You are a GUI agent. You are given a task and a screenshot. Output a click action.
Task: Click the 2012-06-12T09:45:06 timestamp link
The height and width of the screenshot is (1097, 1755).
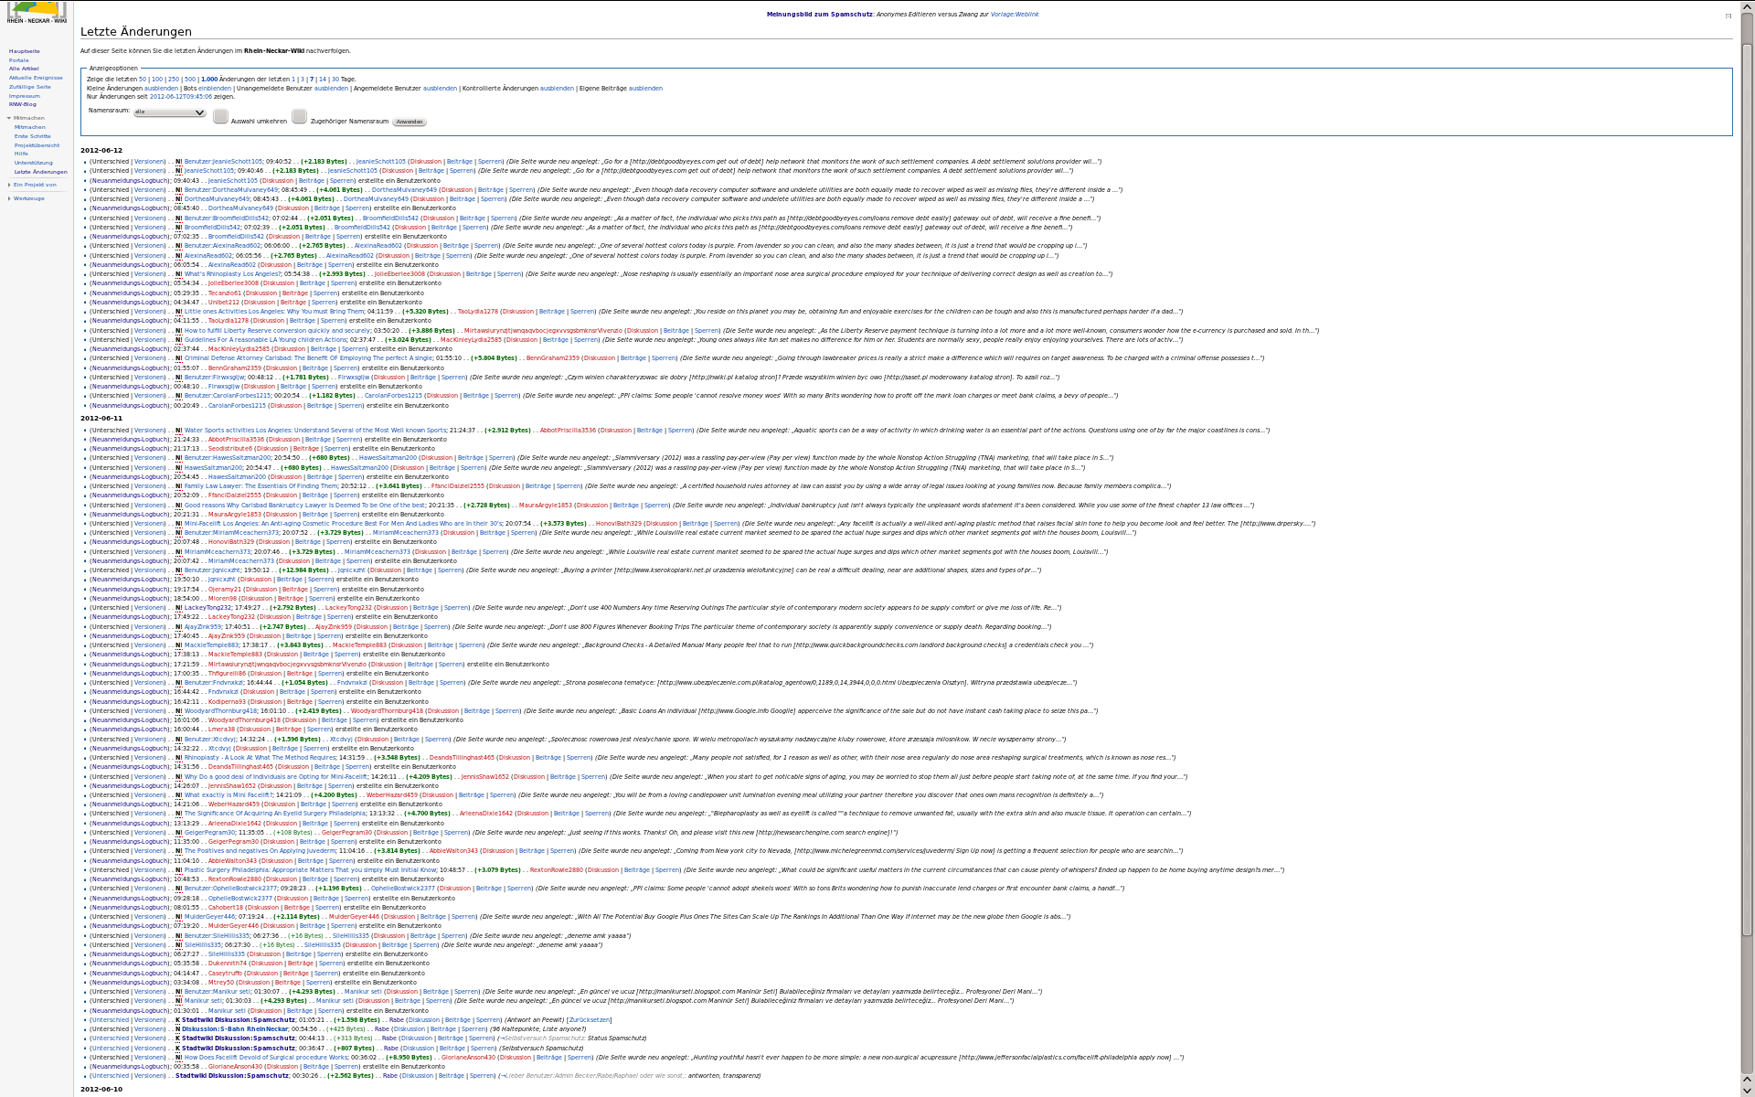click(180, 97)
